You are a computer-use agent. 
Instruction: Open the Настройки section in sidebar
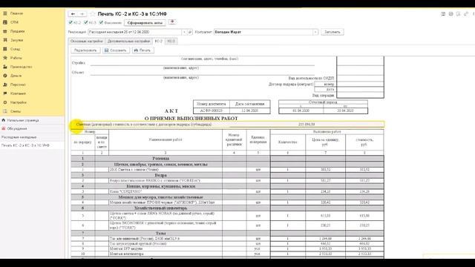18,102
